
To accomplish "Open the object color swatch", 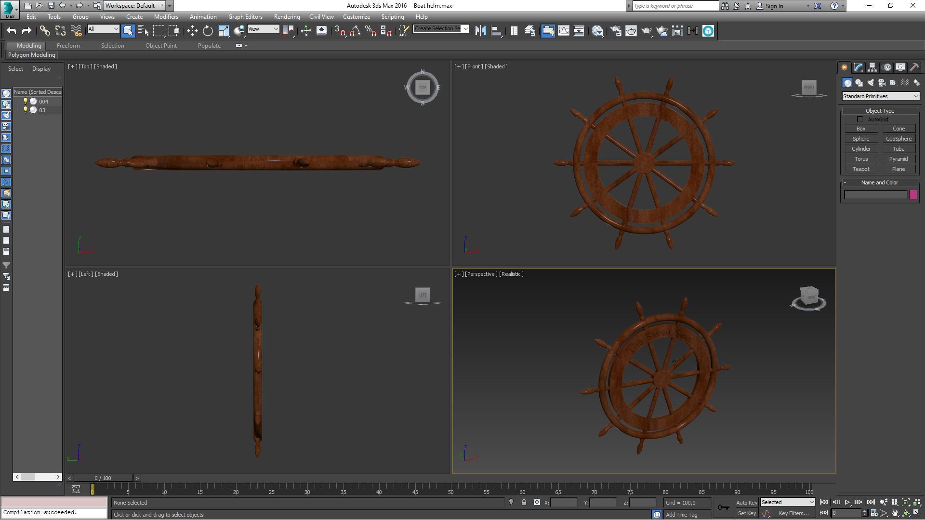I will (913, 195).
